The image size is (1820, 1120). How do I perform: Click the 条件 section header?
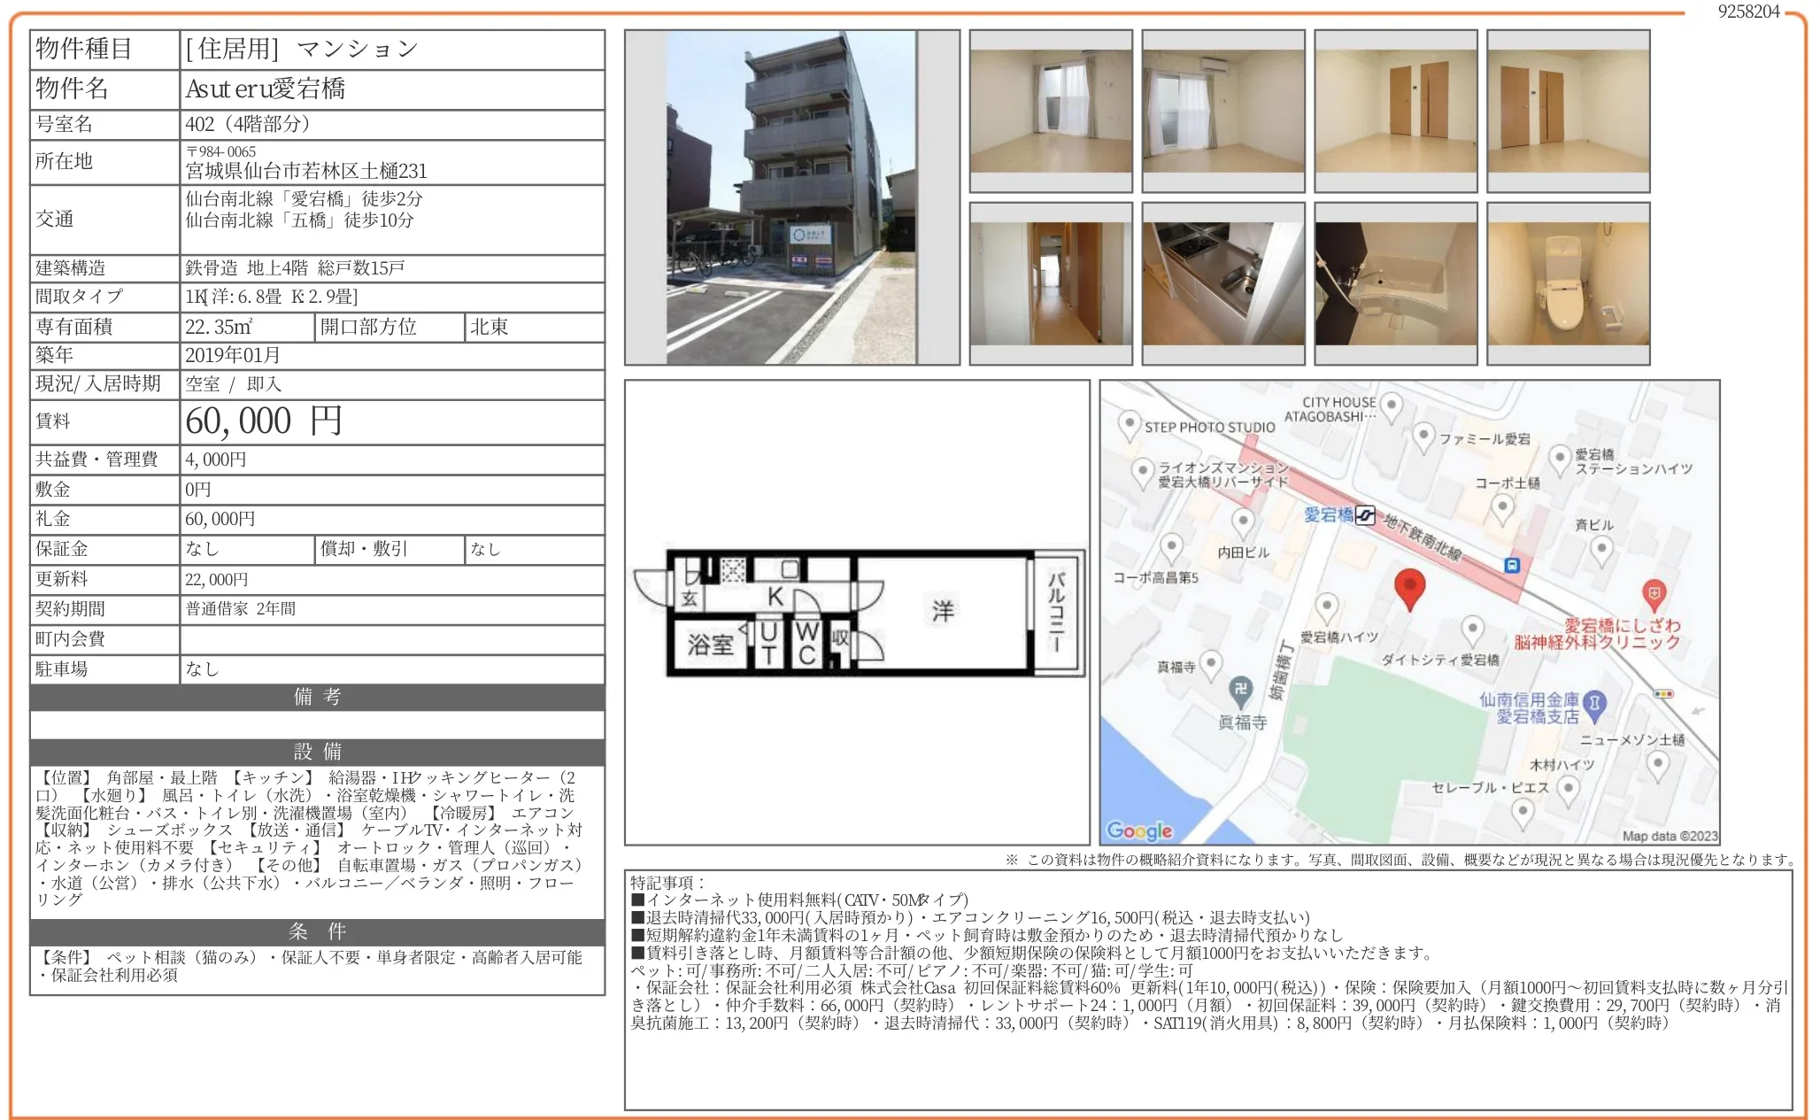point(318,931)
